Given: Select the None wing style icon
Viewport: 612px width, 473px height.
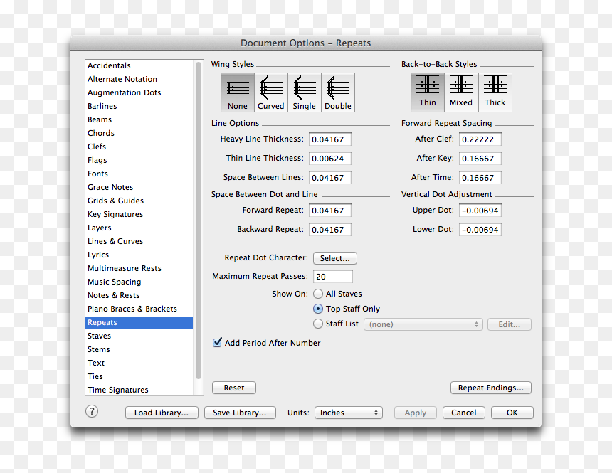Looking at the screenshot, I should coord(238,92).
